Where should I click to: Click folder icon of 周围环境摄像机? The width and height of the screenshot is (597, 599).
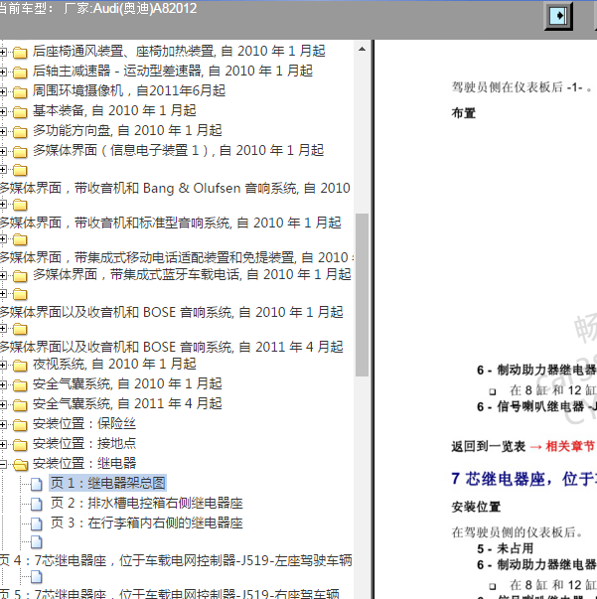pos(20,92)
